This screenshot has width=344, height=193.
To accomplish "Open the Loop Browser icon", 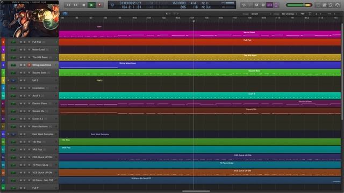I will [x=331, y=5].
